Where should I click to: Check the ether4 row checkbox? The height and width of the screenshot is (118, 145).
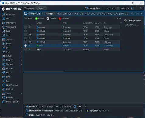tap(26, 38)
